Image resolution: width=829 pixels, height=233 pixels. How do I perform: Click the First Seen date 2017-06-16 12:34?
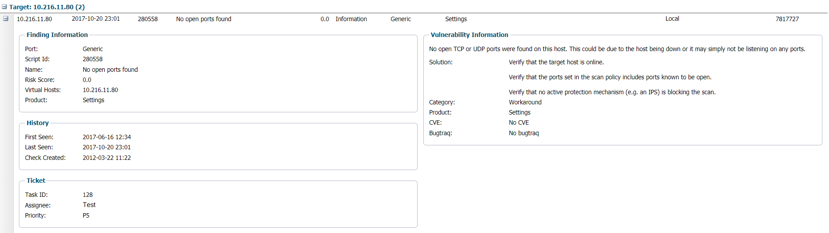point(107,137)
